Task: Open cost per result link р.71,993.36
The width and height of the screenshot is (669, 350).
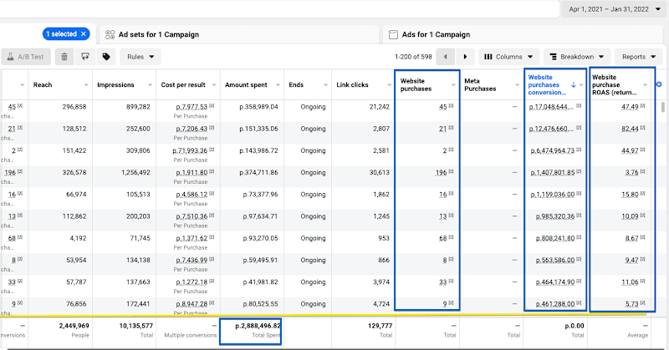Action: (x=190, y=151)
